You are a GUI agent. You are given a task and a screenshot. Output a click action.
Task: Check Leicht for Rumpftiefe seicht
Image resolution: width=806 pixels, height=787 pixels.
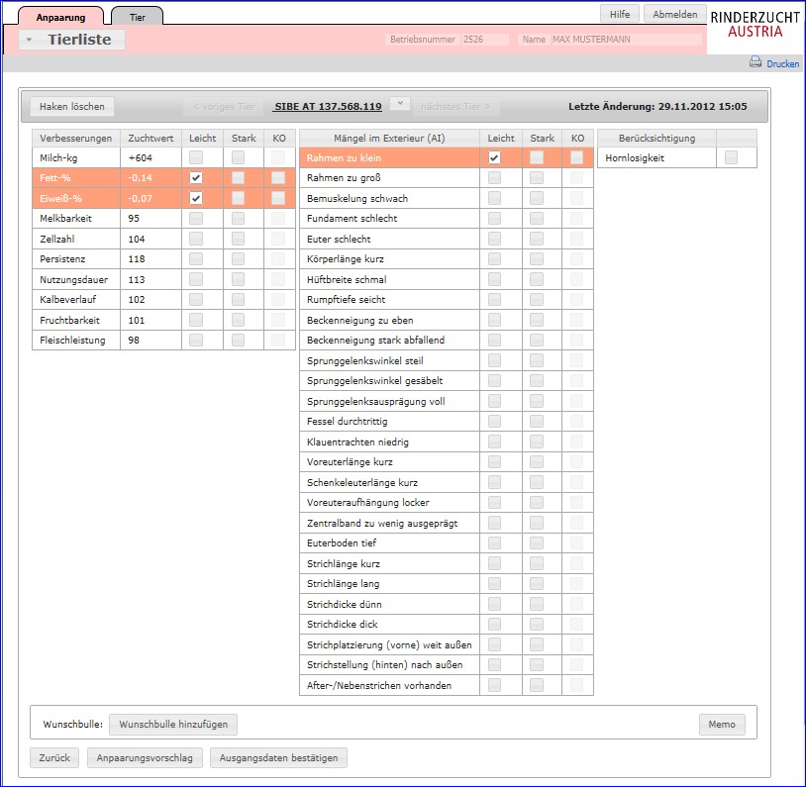tap(494, 300)
